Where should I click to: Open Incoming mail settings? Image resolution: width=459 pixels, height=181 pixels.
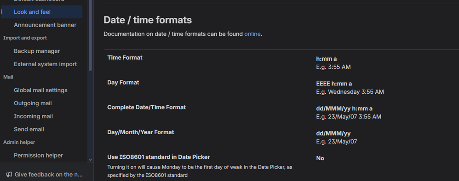pos(33,116)
